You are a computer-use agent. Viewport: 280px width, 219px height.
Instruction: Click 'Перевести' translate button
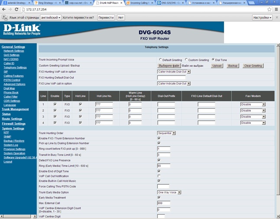click(106, 17)
